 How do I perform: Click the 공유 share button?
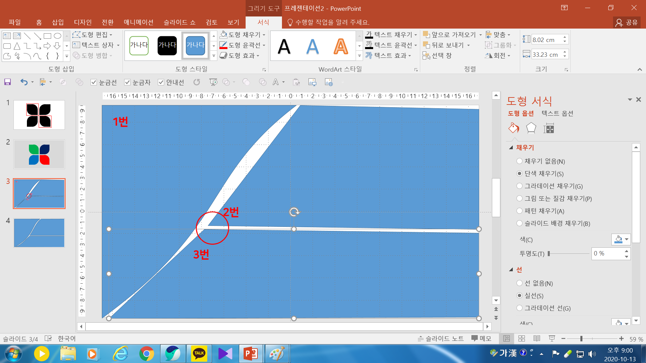(626, 22)
